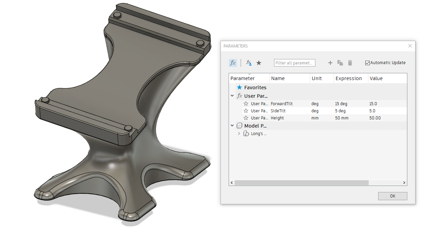Click the user parameters filter icon
The image size is (426, 228).
click(249, 63)
